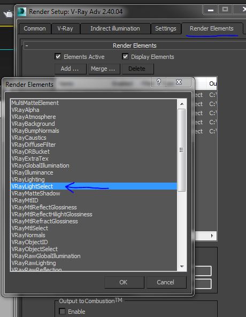This screenshot has width=246, height=317.
Task: Click the teapot render icon
Action: click(8, 14)
